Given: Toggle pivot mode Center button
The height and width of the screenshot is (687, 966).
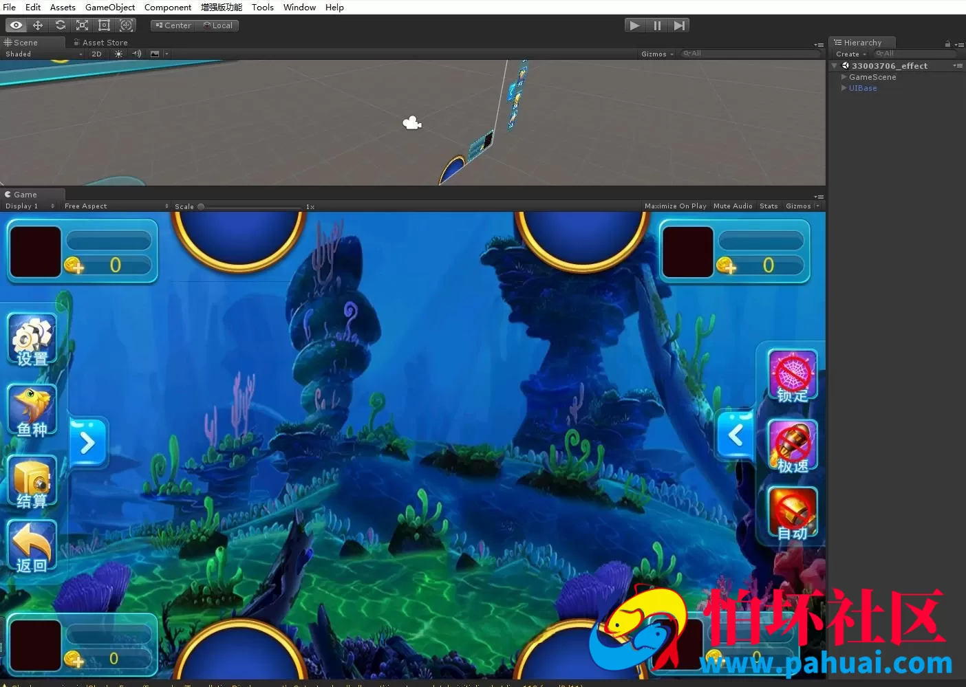Looking at the screenshot, I should pyautogui.click(x=173, y=25).
